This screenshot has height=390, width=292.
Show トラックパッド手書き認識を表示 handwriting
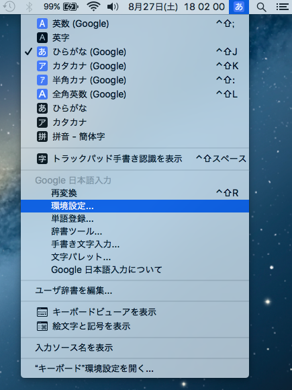(135, 159)
